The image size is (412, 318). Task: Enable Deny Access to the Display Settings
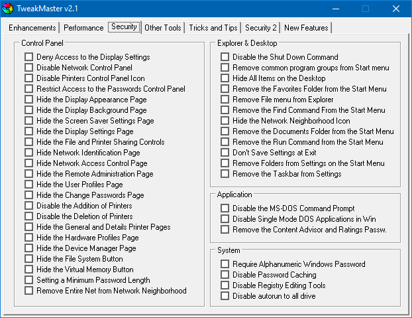[29, 57]
